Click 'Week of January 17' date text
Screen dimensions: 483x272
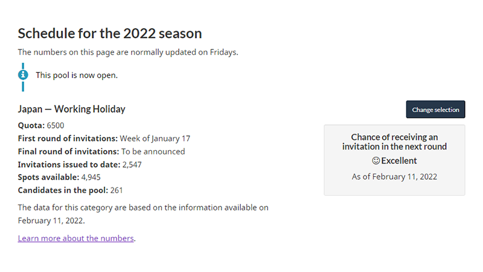(155, 139)
